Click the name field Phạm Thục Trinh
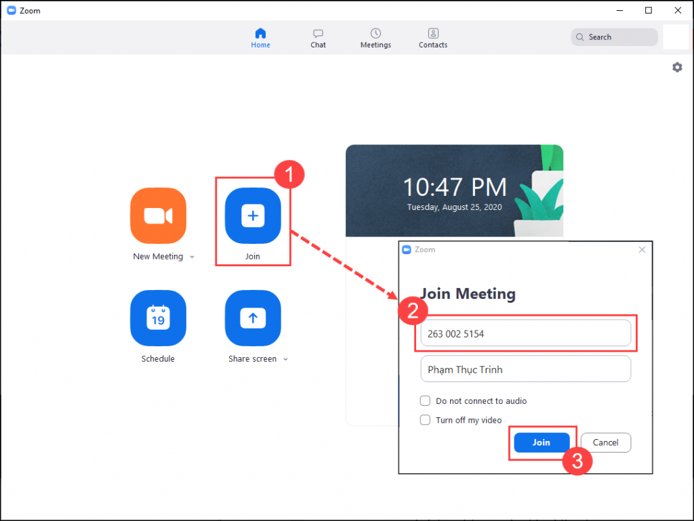The width and height of the screenshot is (694, 521). tap(525, 369)
